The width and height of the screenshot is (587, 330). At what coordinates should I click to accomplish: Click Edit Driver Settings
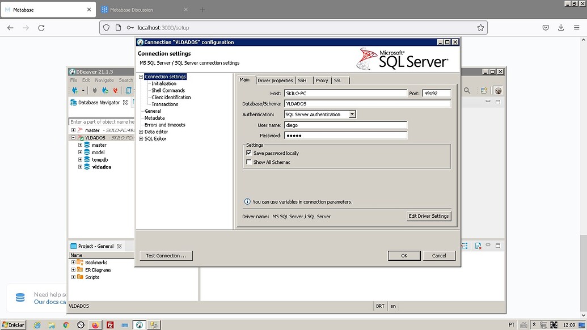point(429,216)
